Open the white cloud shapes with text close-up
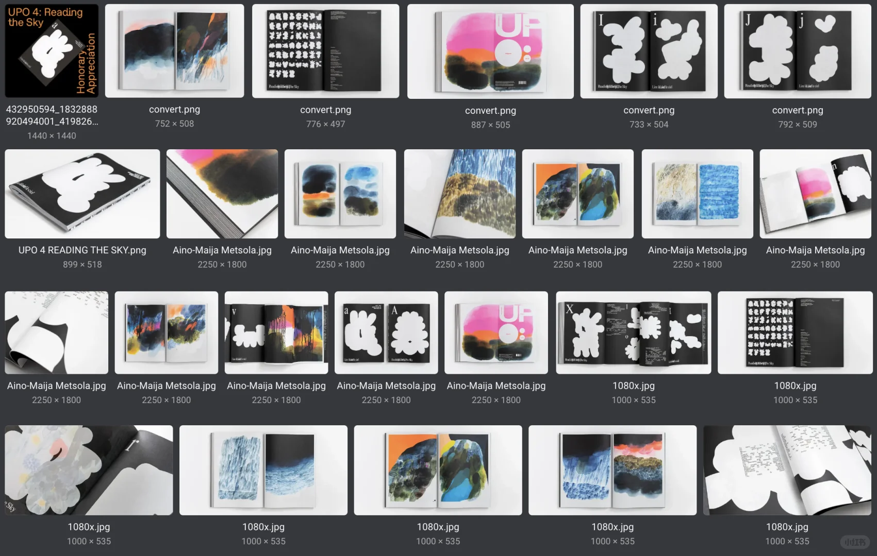877x556 pixels. 787,470
